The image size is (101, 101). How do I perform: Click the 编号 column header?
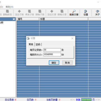(x=28, y=19)
